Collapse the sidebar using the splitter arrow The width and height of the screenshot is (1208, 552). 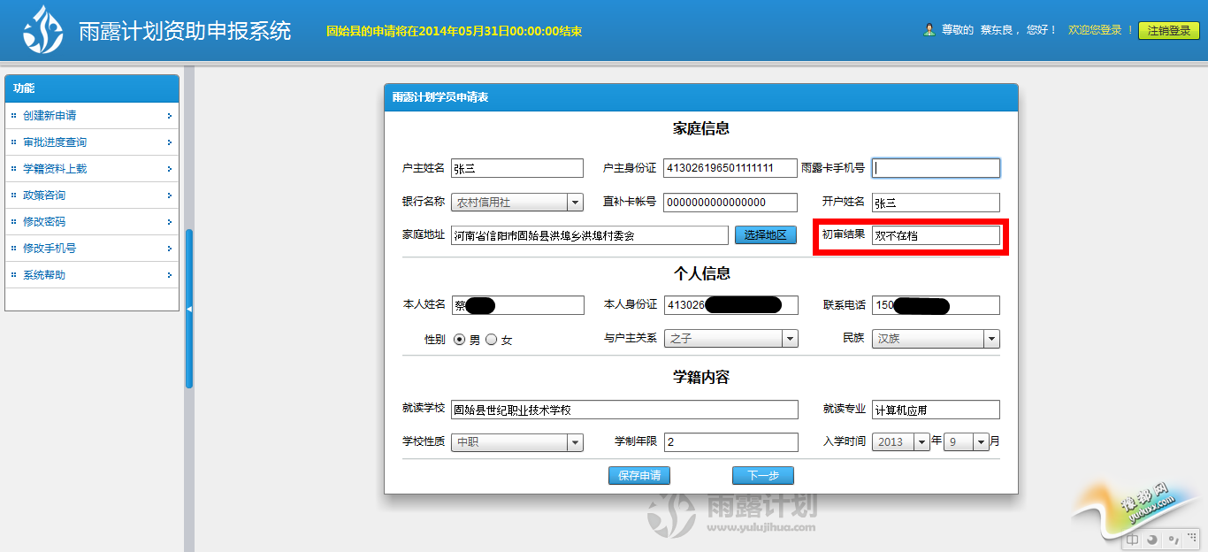188,309
